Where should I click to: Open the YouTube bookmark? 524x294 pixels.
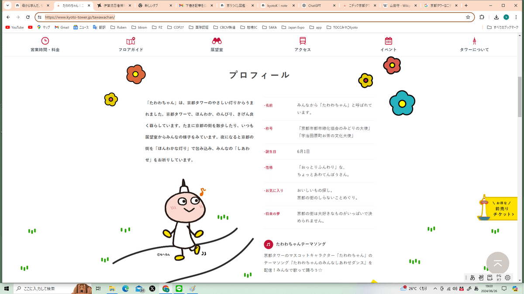click(14, 27)
